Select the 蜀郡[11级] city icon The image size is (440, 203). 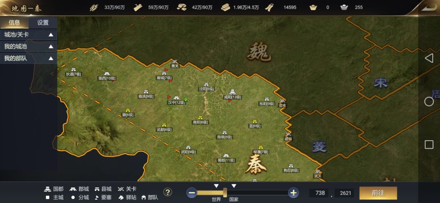226,156
